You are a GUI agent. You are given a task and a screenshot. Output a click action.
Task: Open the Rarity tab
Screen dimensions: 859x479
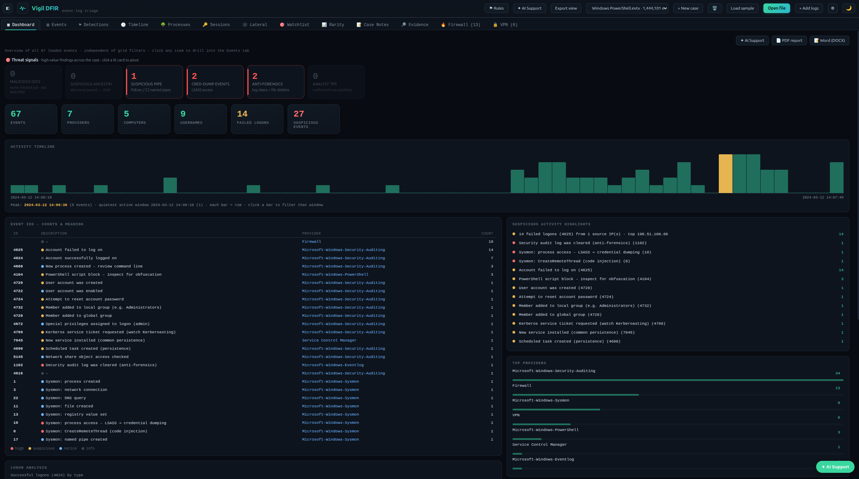(333, 25)
